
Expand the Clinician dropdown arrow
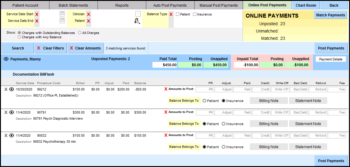click(138, 14)
